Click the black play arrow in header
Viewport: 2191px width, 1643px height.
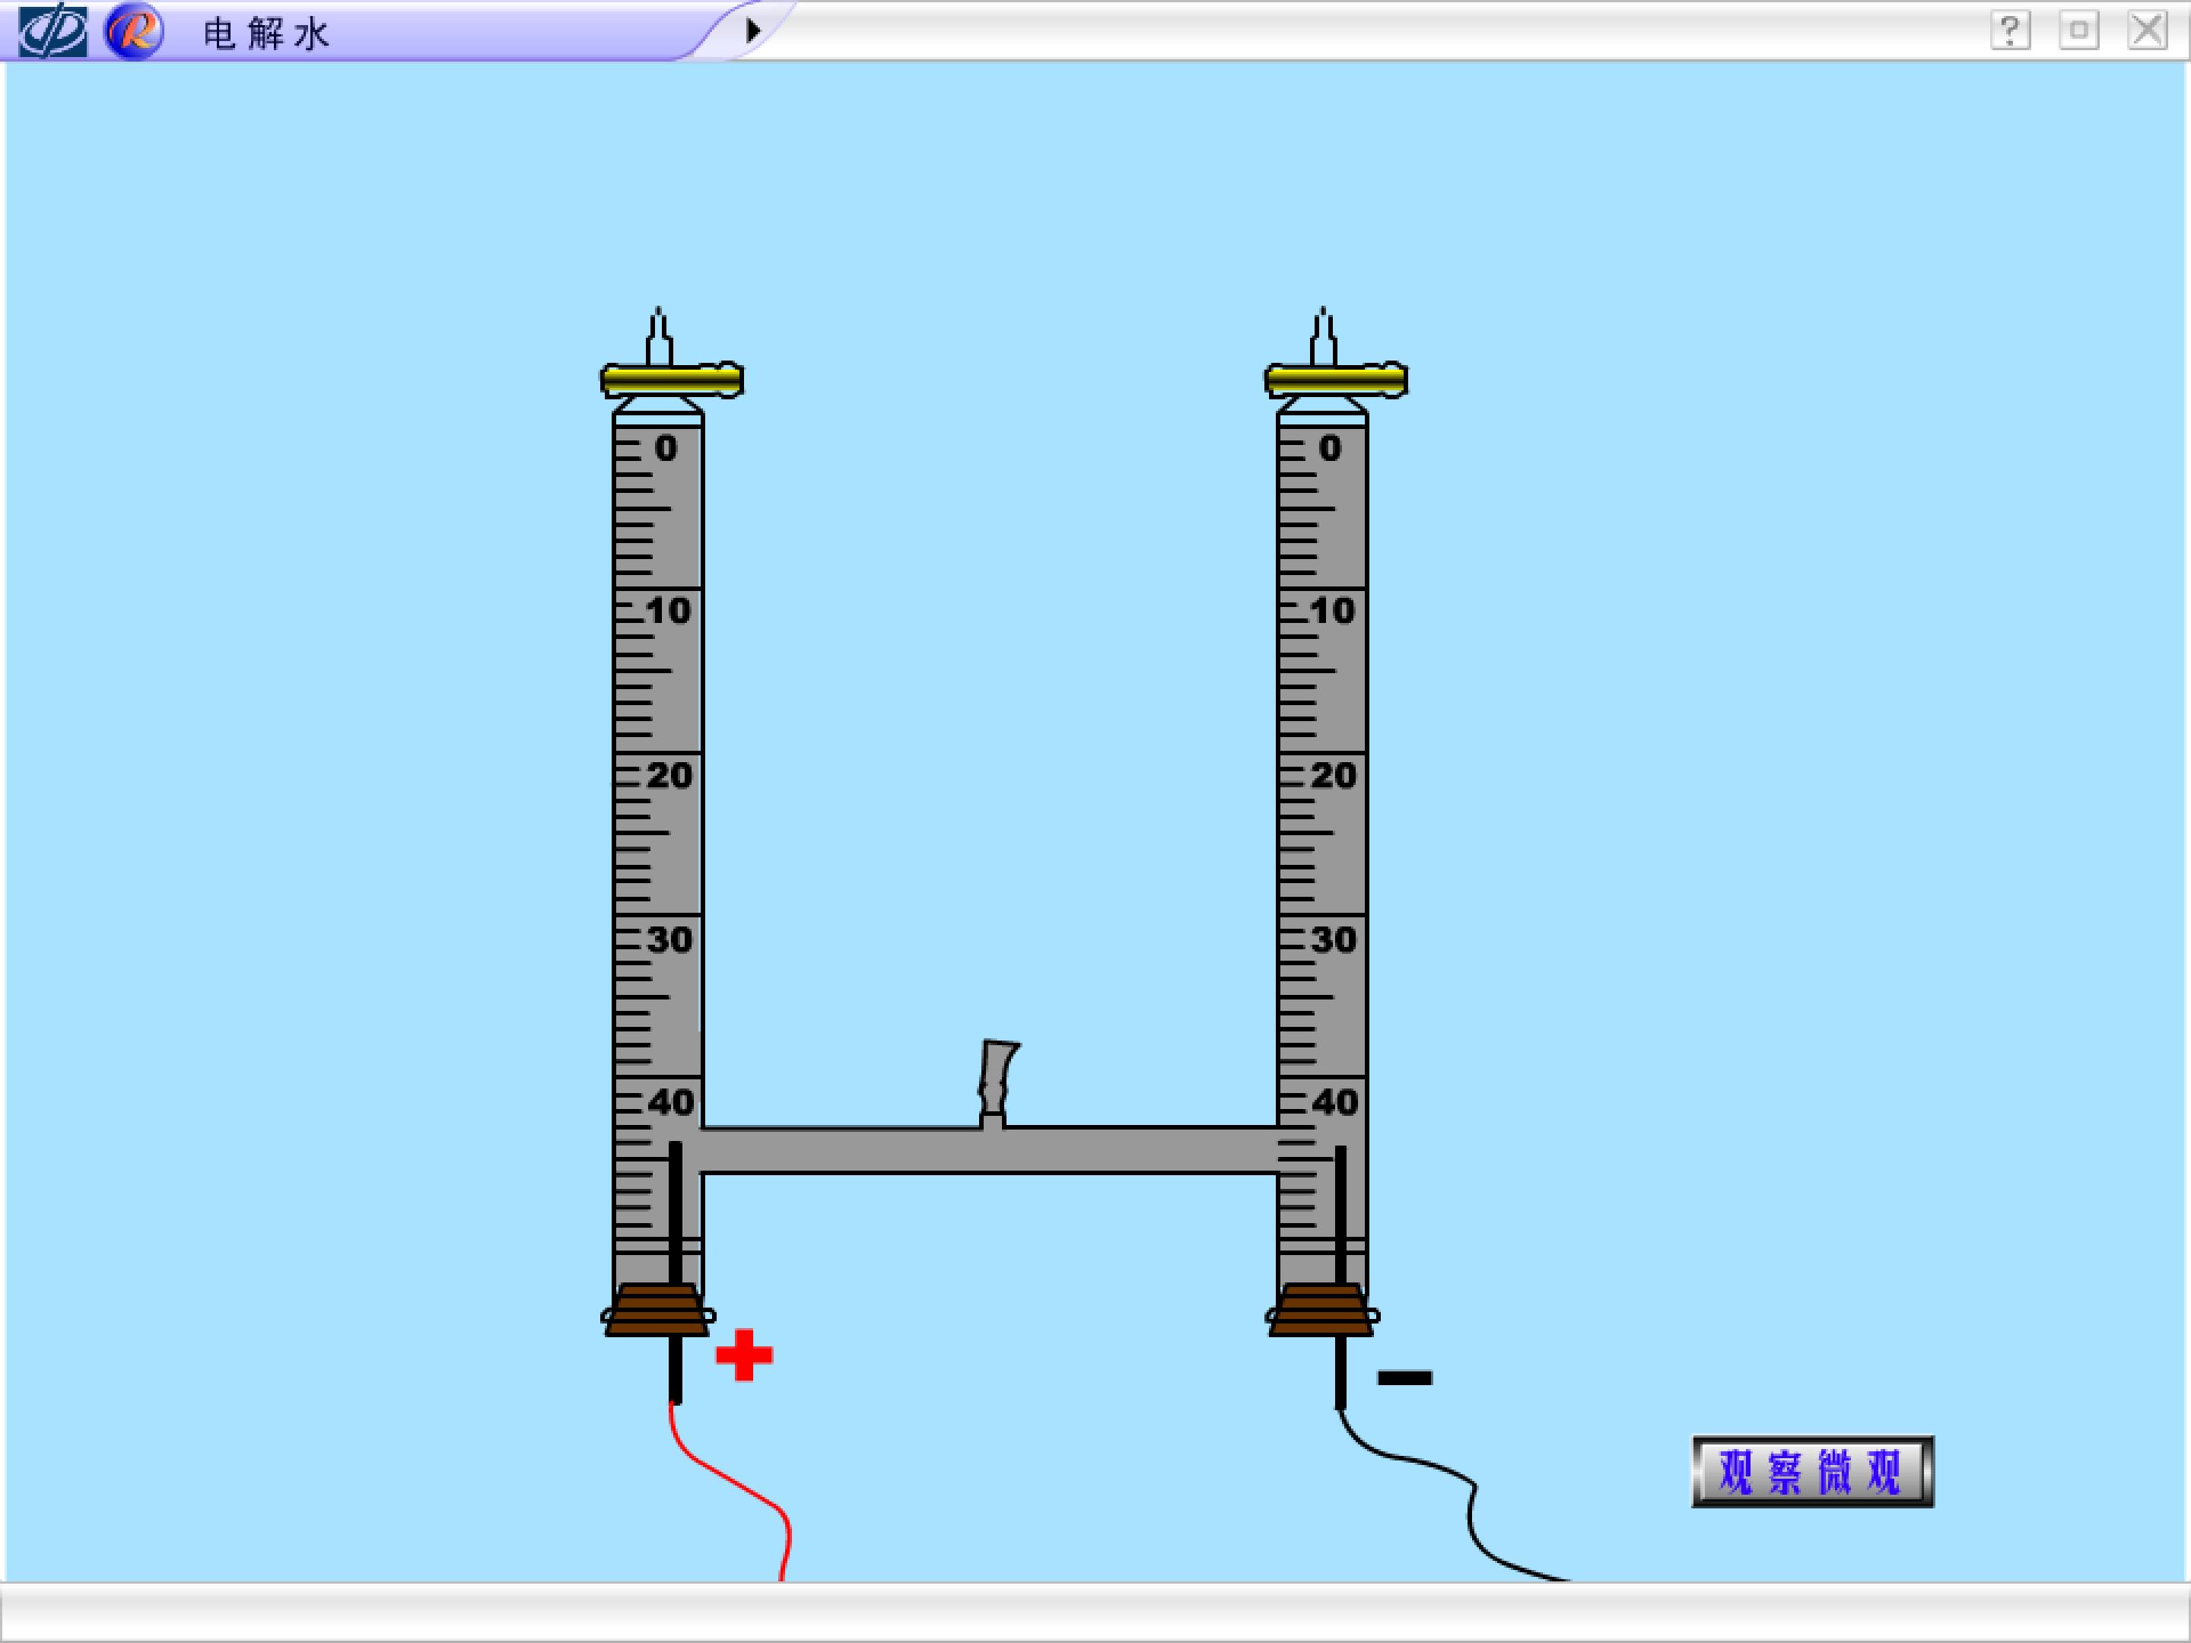coord(753,30)
